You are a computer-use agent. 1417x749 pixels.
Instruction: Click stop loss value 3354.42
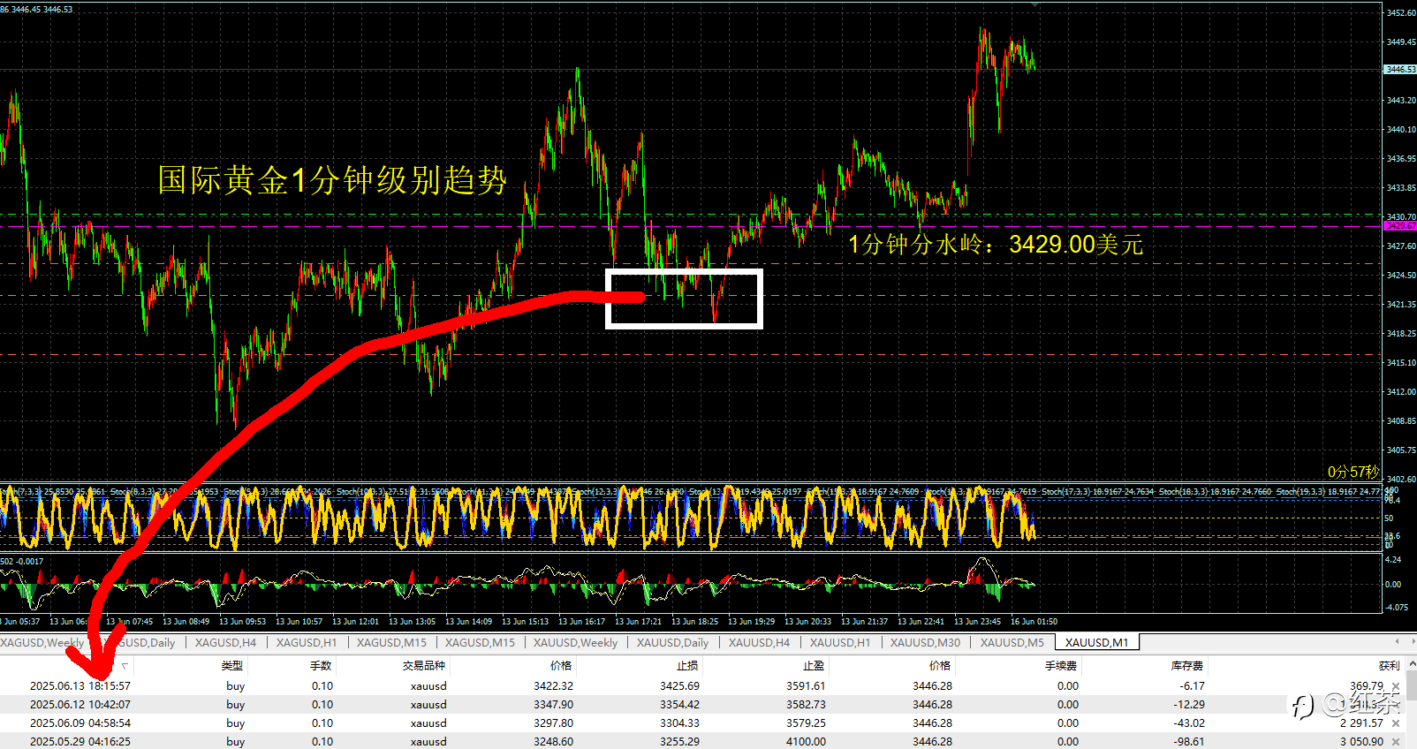tap(679, 705)
